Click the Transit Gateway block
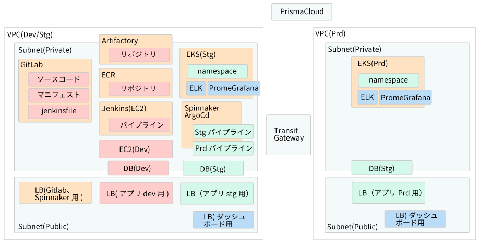The image size is (480, 243). point(289,135)
